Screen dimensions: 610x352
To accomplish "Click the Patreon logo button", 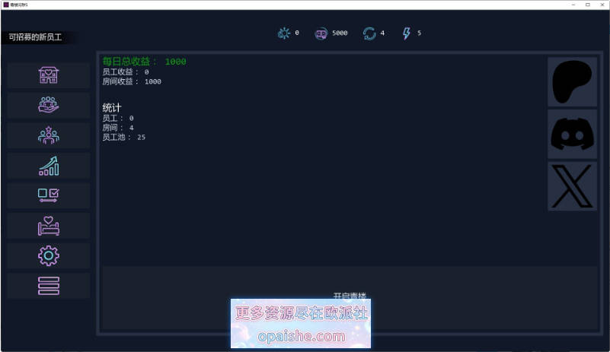I will pyautogui.click(x=572, y=82).
